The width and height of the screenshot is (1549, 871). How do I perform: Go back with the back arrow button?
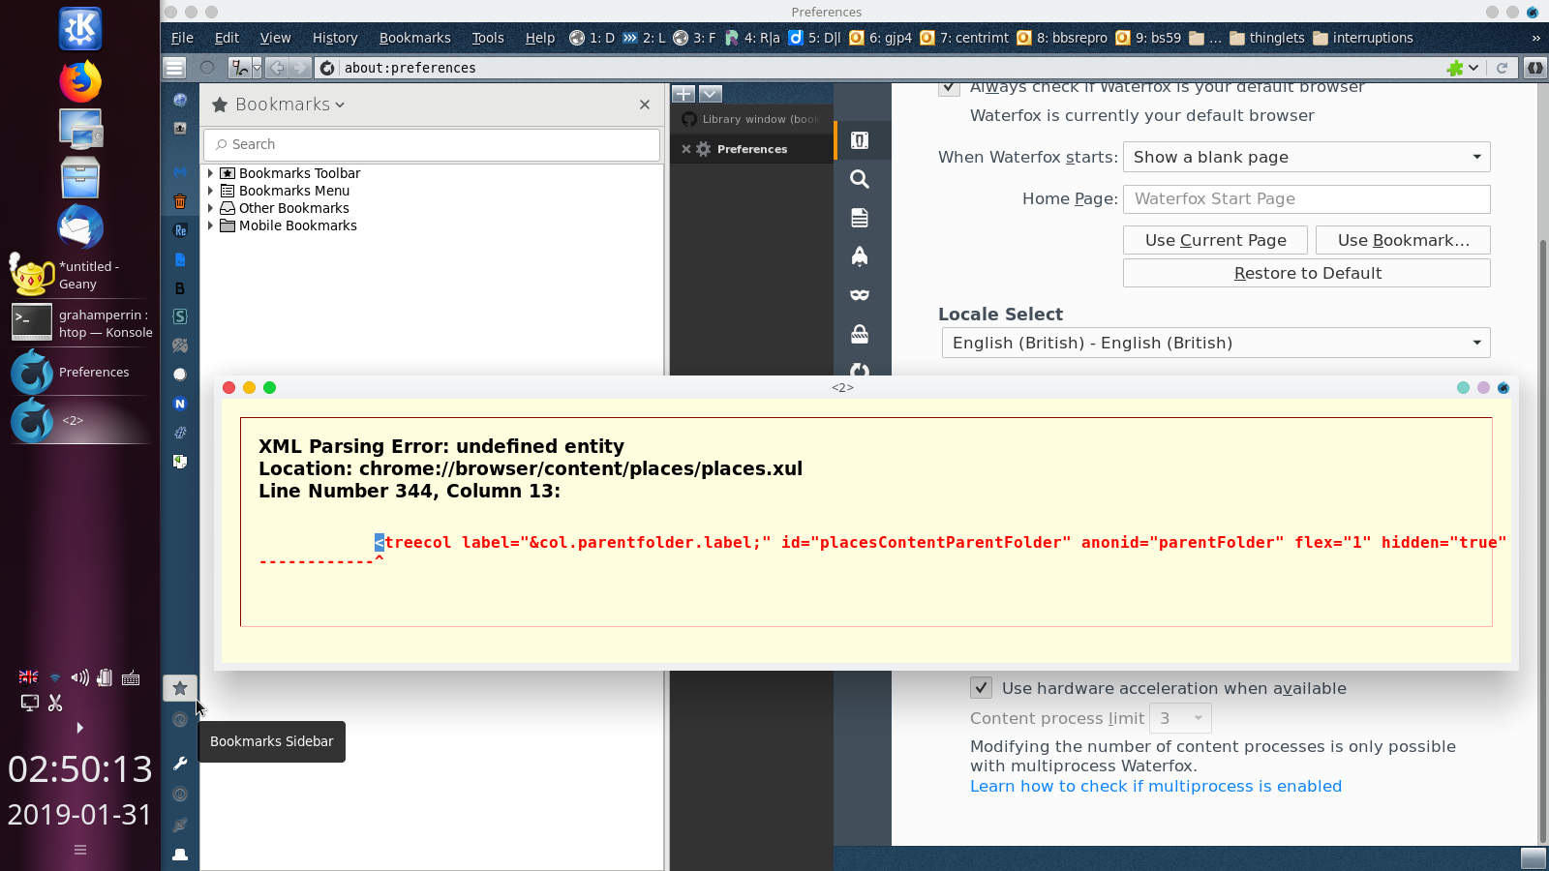277,68
